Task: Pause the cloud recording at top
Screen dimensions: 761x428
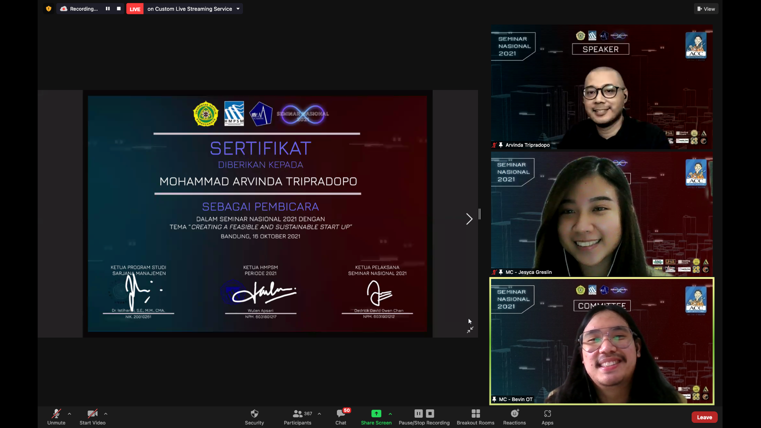Action: 108,9
